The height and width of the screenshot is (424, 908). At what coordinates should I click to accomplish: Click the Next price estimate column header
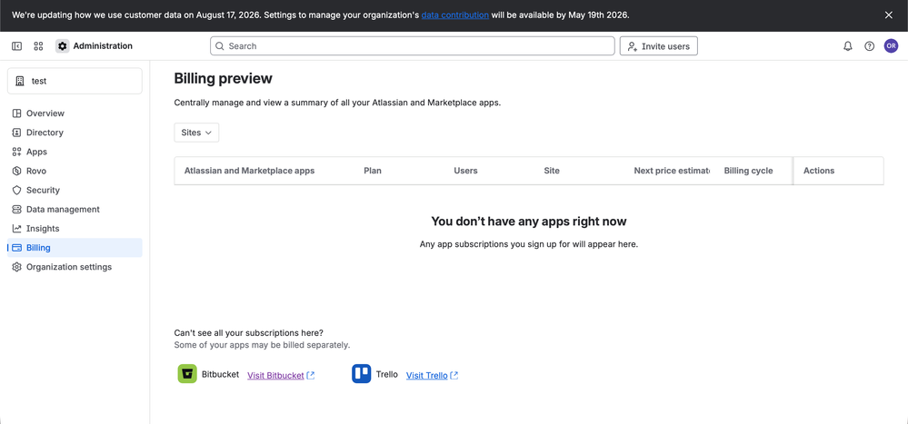point(672,171)
